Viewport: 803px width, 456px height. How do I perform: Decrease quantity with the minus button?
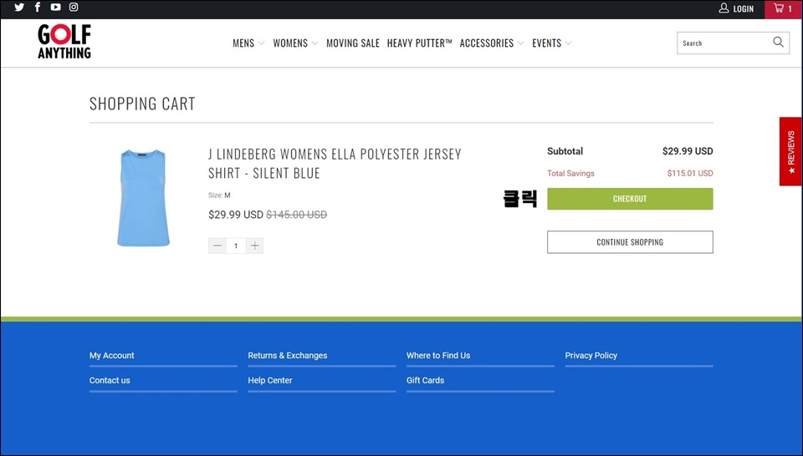217,246
